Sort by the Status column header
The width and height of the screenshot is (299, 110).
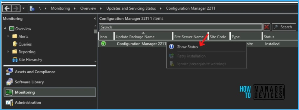[280, 36]
